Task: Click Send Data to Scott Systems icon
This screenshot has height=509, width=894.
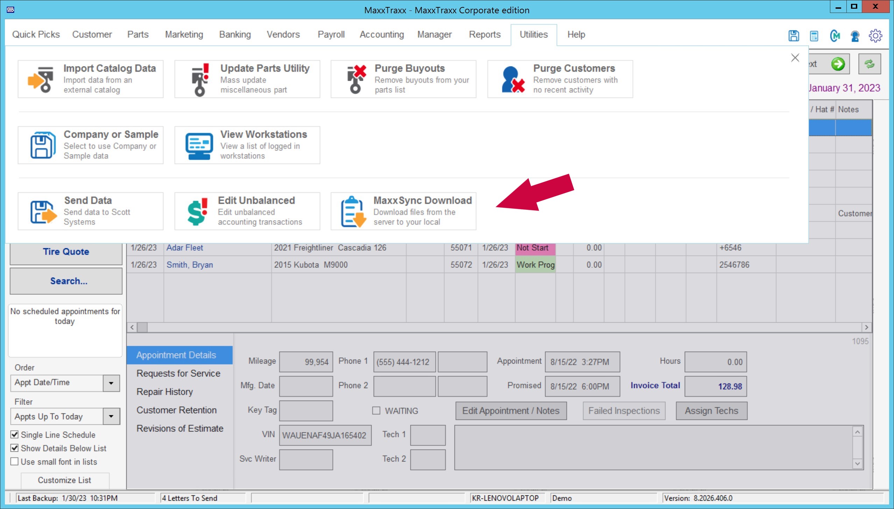Action: (43, 212)
